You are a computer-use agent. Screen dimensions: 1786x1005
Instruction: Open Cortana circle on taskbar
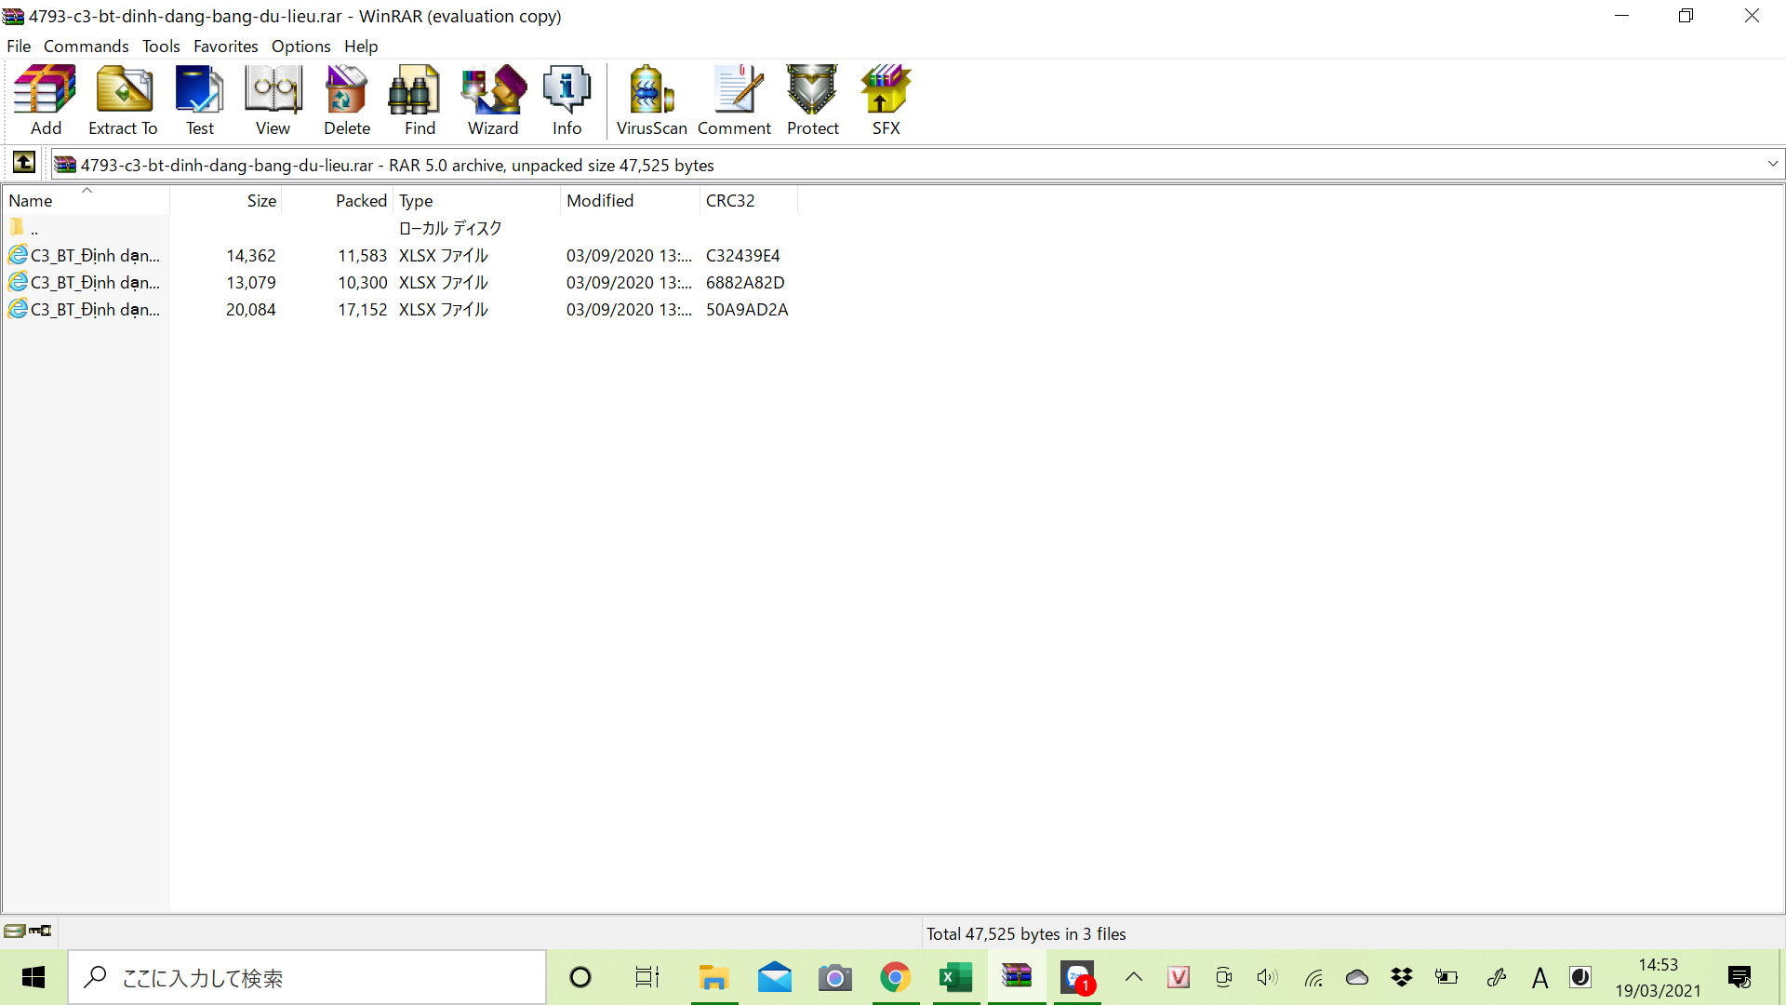click(x=580, y=977)
